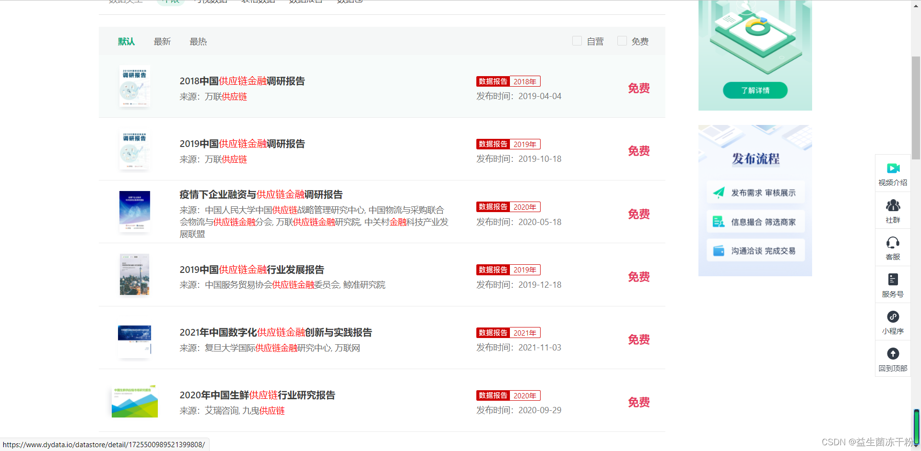921x451 pixels.
Task: Open 2018中国供应链金融调研报告 title
Action: point(242,81)
